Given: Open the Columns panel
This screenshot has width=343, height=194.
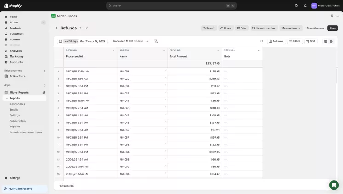Looking at the screenshot, I should (276, 41).
